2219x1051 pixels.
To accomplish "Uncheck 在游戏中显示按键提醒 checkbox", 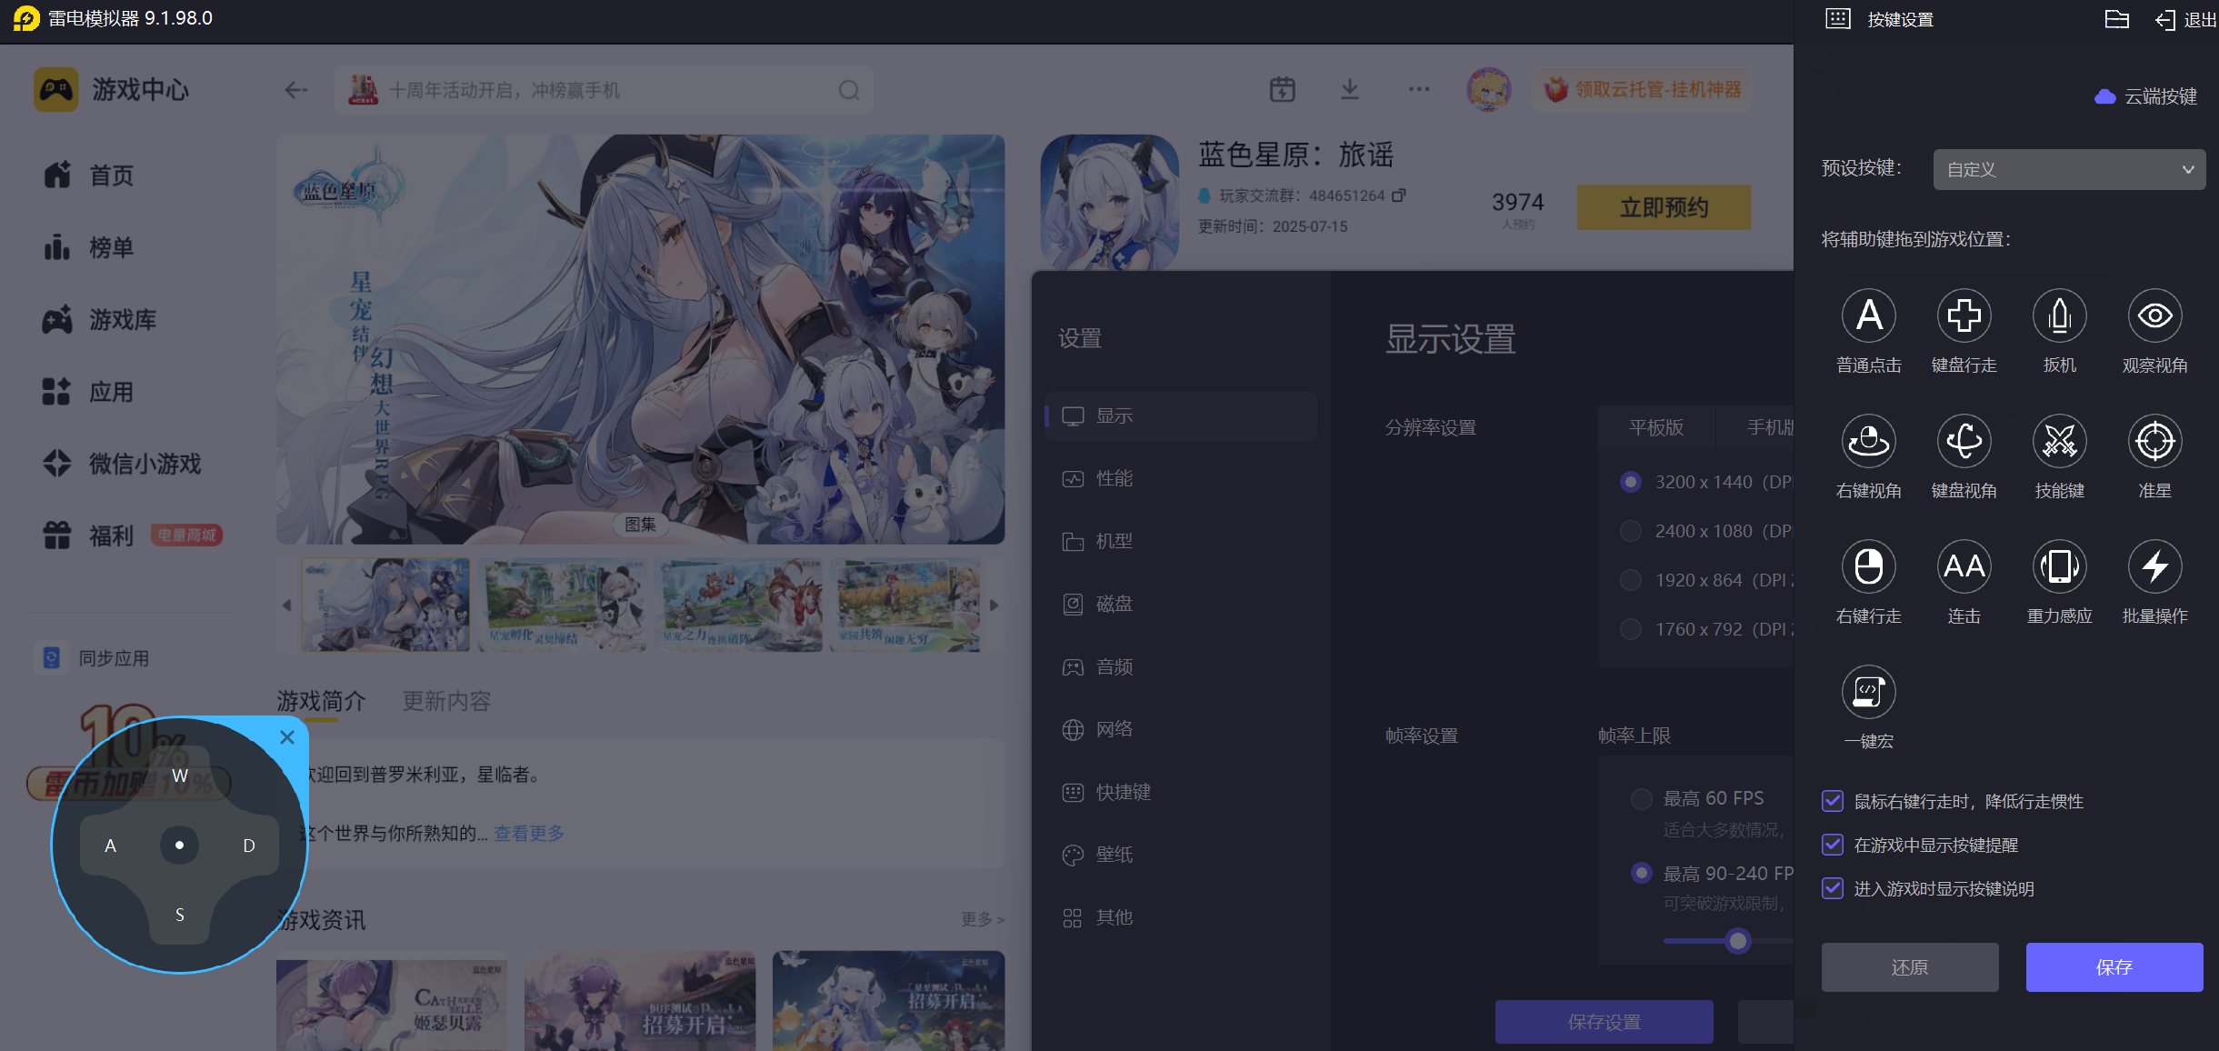I will pyautogui.click(x=1833, y=845).
